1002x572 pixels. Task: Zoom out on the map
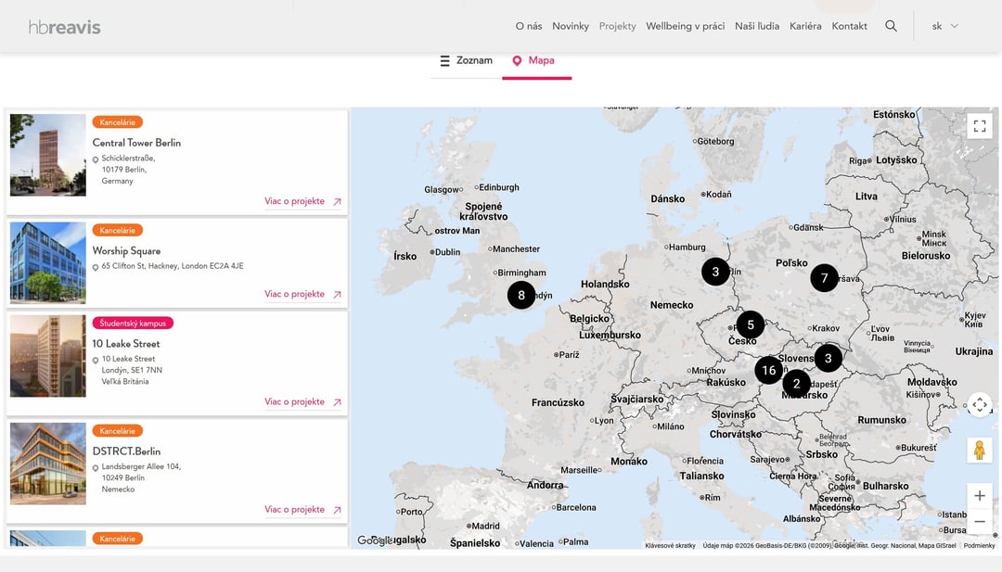point(980,522)
